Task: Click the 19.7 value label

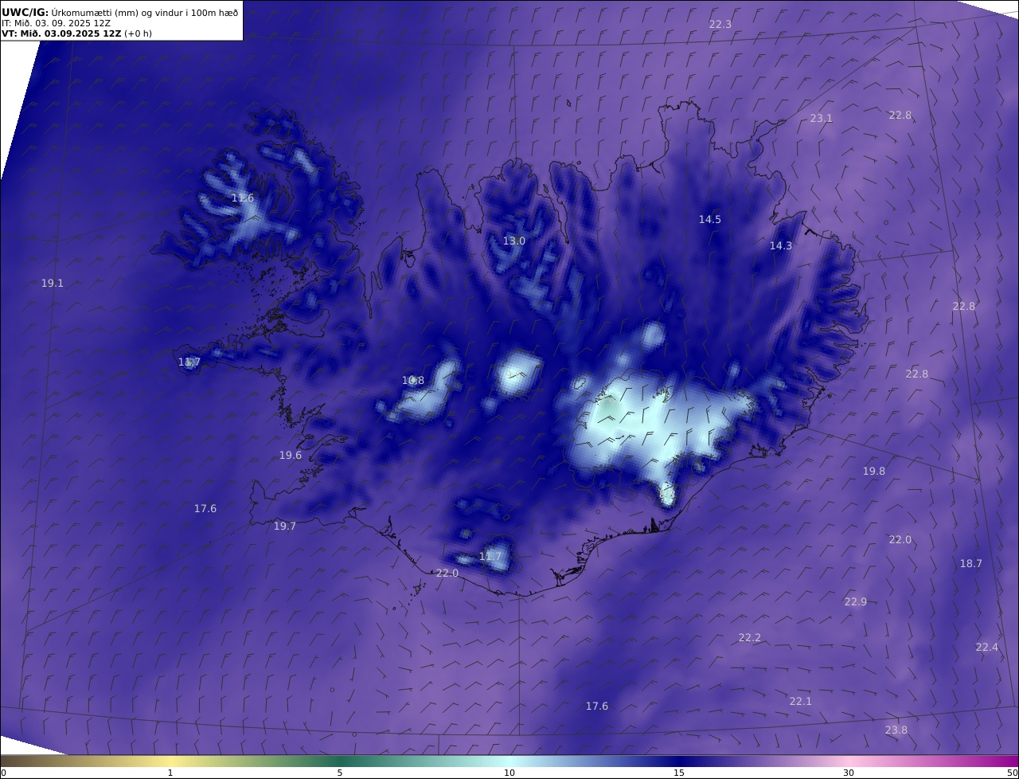Action: point(284,527)
